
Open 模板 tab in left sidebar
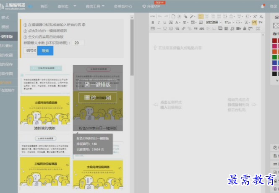coord(5,27)
